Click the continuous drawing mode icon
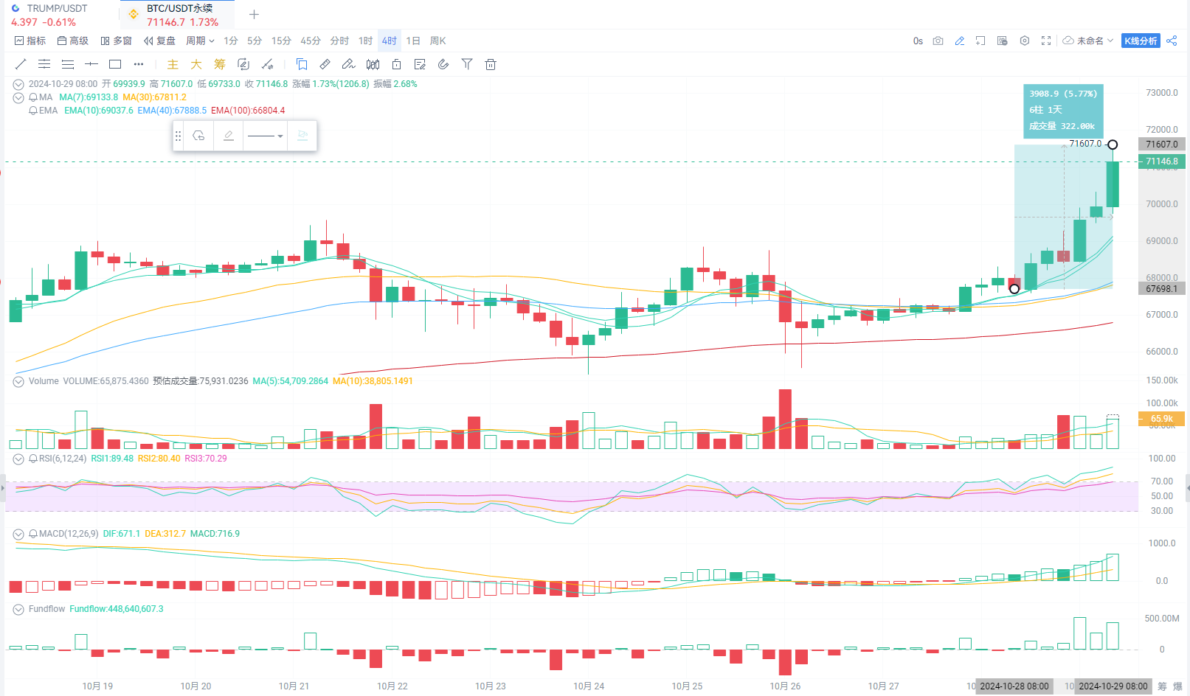The height and width of the screenshot is (696, 1190). click(243, 64)
